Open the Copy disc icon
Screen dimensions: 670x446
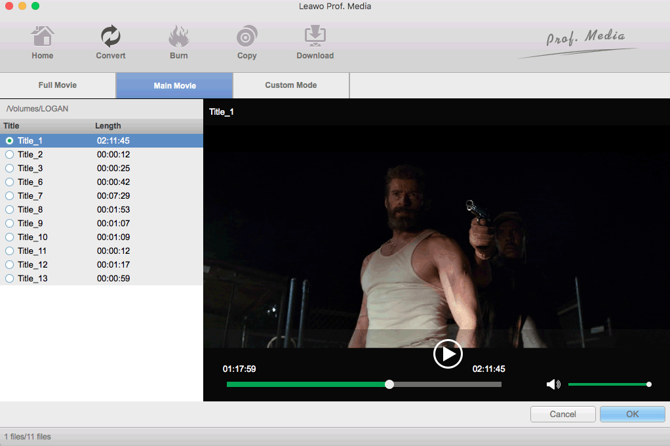coord(247,37)
